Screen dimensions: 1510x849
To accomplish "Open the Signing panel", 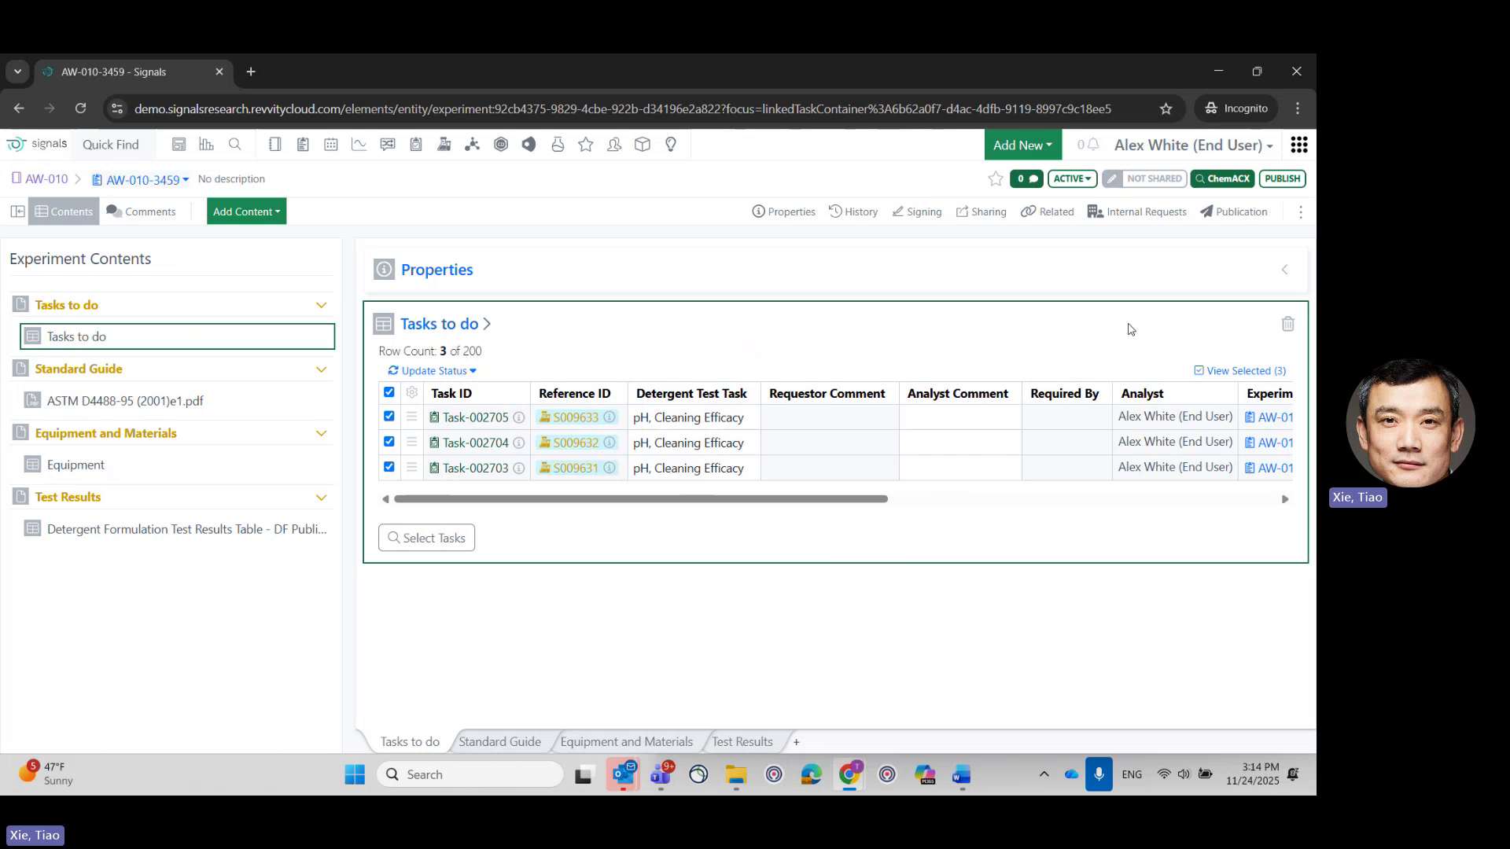I will pyautogui.click(x=916, y=211).
